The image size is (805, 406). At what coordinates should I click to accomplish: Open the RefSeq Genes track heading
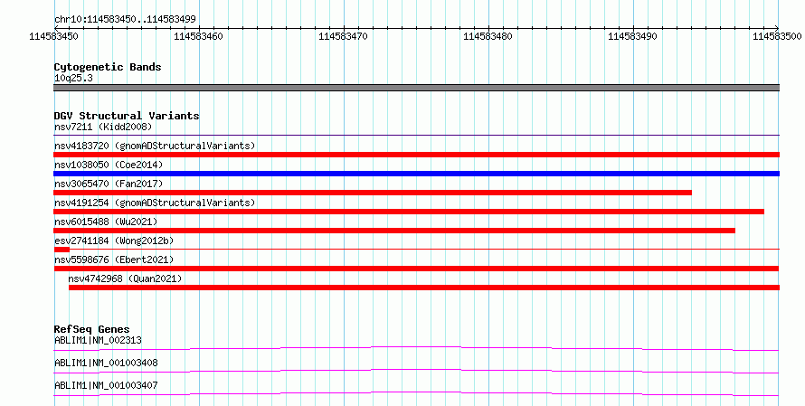click(92, 329)
